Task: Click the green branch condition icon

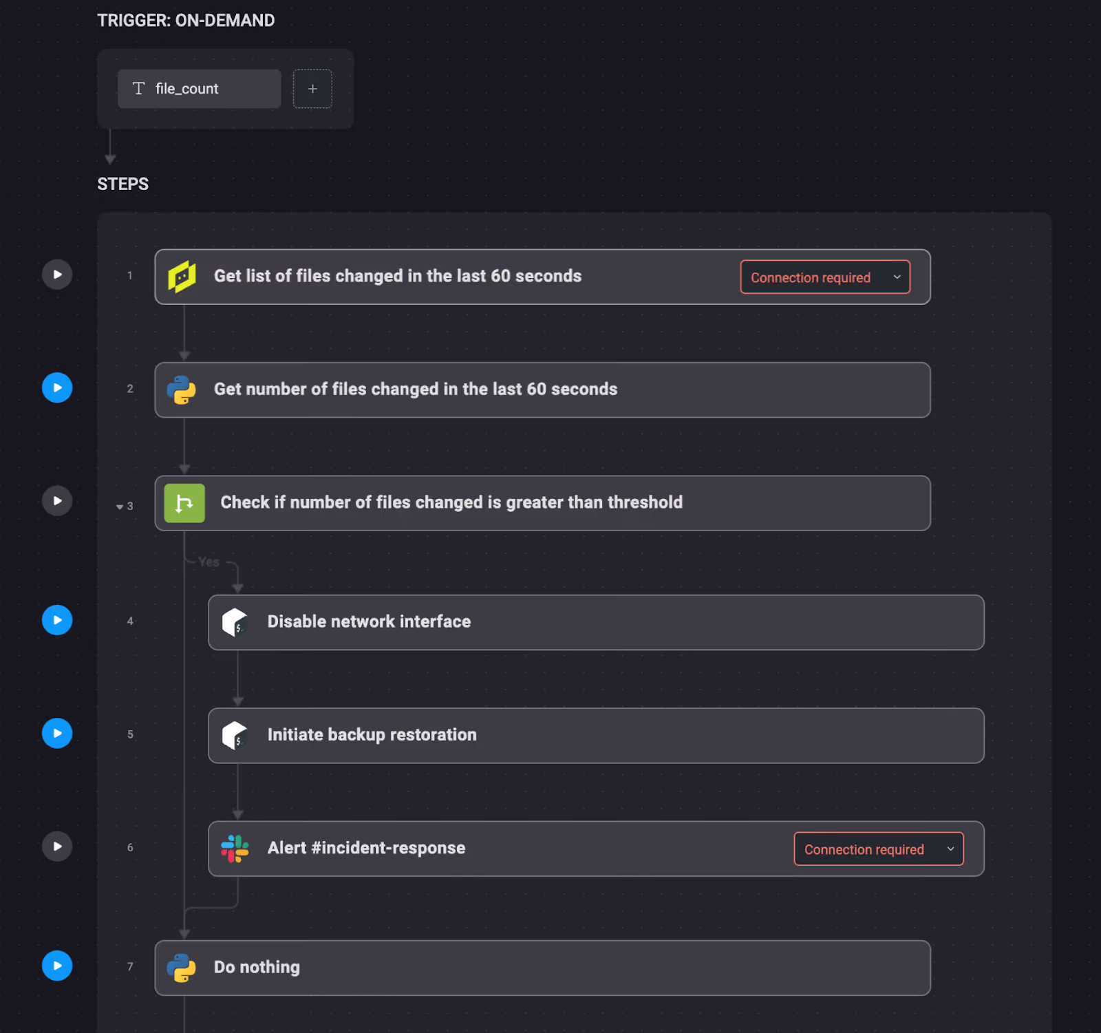Action: click(184, 503)
